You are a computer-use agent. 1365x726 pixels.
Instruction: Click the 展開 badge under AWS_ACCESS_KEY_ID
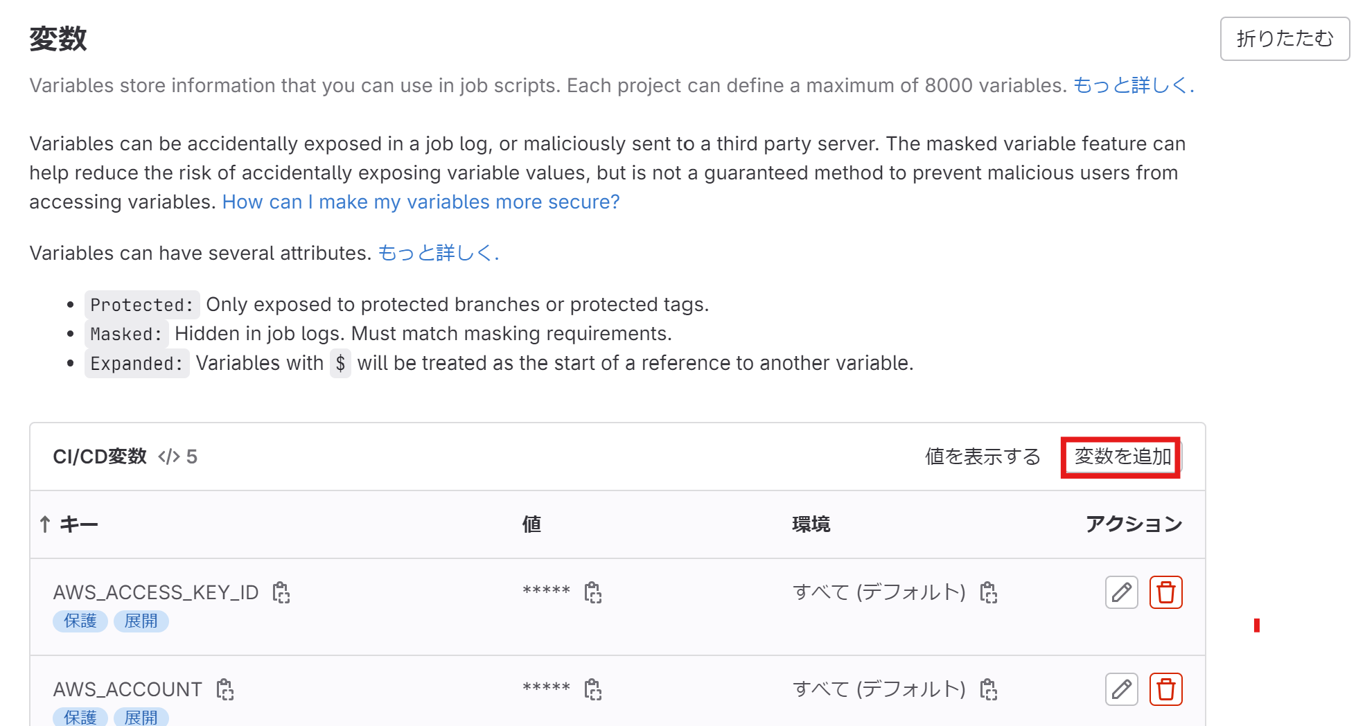141,621
